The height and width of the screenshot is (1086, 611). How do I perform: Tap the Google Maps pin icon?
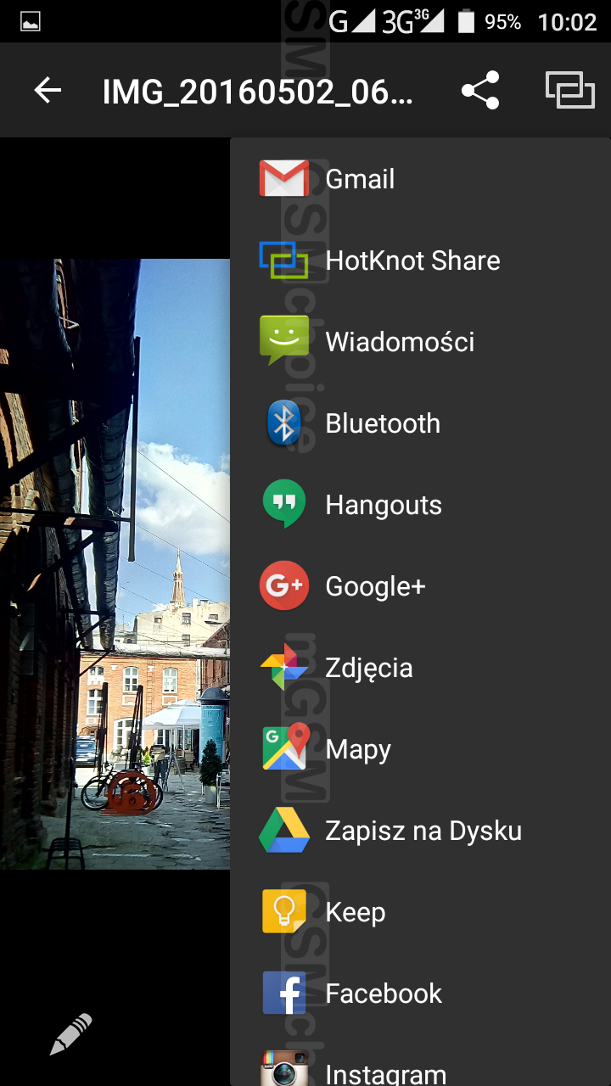(x=283, y=749)
